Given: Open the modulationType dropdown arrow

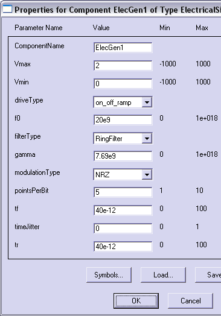Looking at the screenshot, I should [x=147, y=175].
